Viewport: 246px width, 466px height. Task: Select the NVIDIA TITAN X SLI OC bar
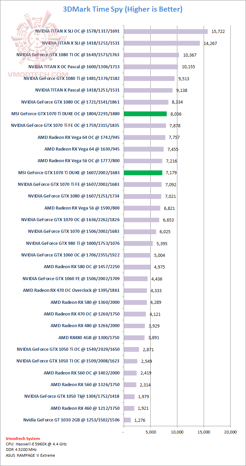[x=166, y=32]
